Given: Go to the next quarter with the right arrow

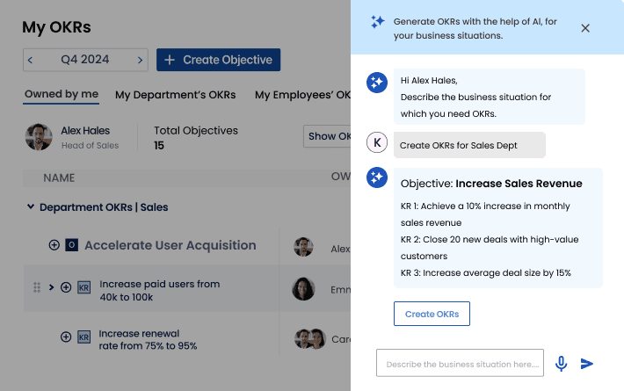Looking at the screenshot, I should (140, 60).
